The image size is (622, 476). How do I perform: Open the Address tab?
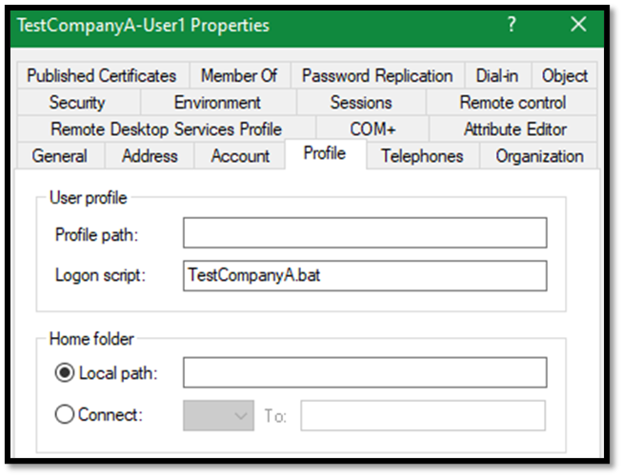[150, 156]
